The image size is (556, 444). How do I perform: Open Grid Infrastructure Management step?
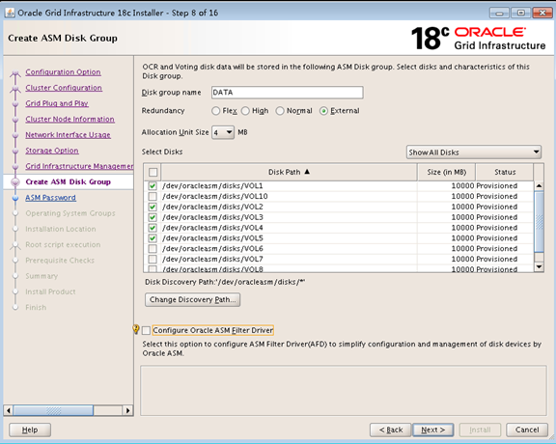79,166
